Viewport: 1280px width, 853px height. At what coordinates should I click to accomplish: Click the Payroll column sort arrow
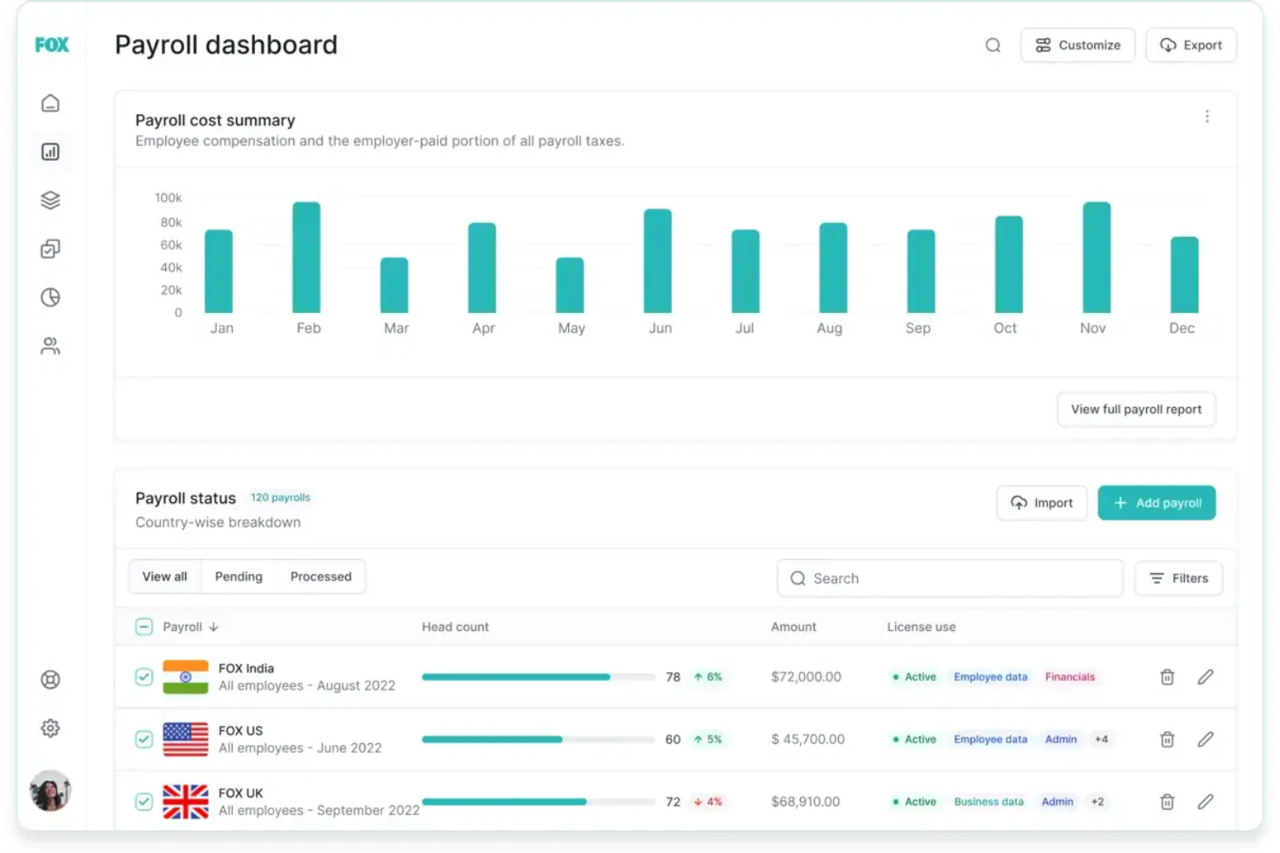[213, 627]
